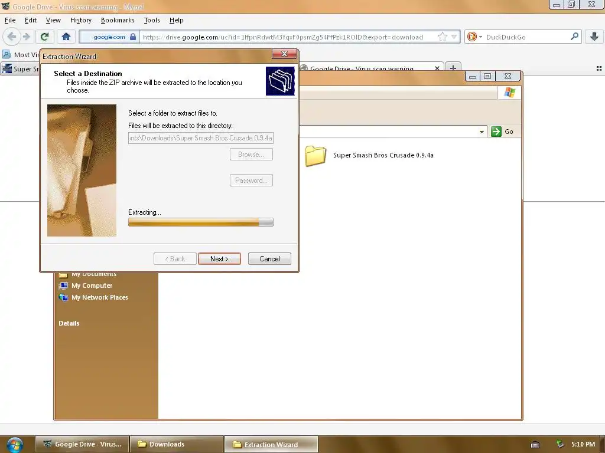Click the Go button in Explorer address bar
Viewport: 605px width, 453px height.
point(503,132)
